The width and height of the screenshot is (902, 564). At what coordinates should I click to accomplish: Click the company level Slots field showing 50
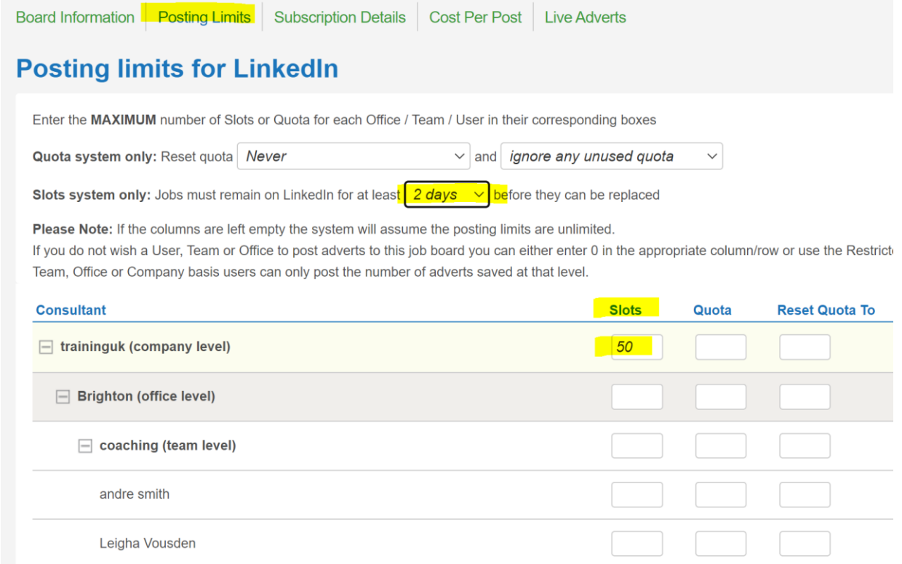click(x=636, y=347)
